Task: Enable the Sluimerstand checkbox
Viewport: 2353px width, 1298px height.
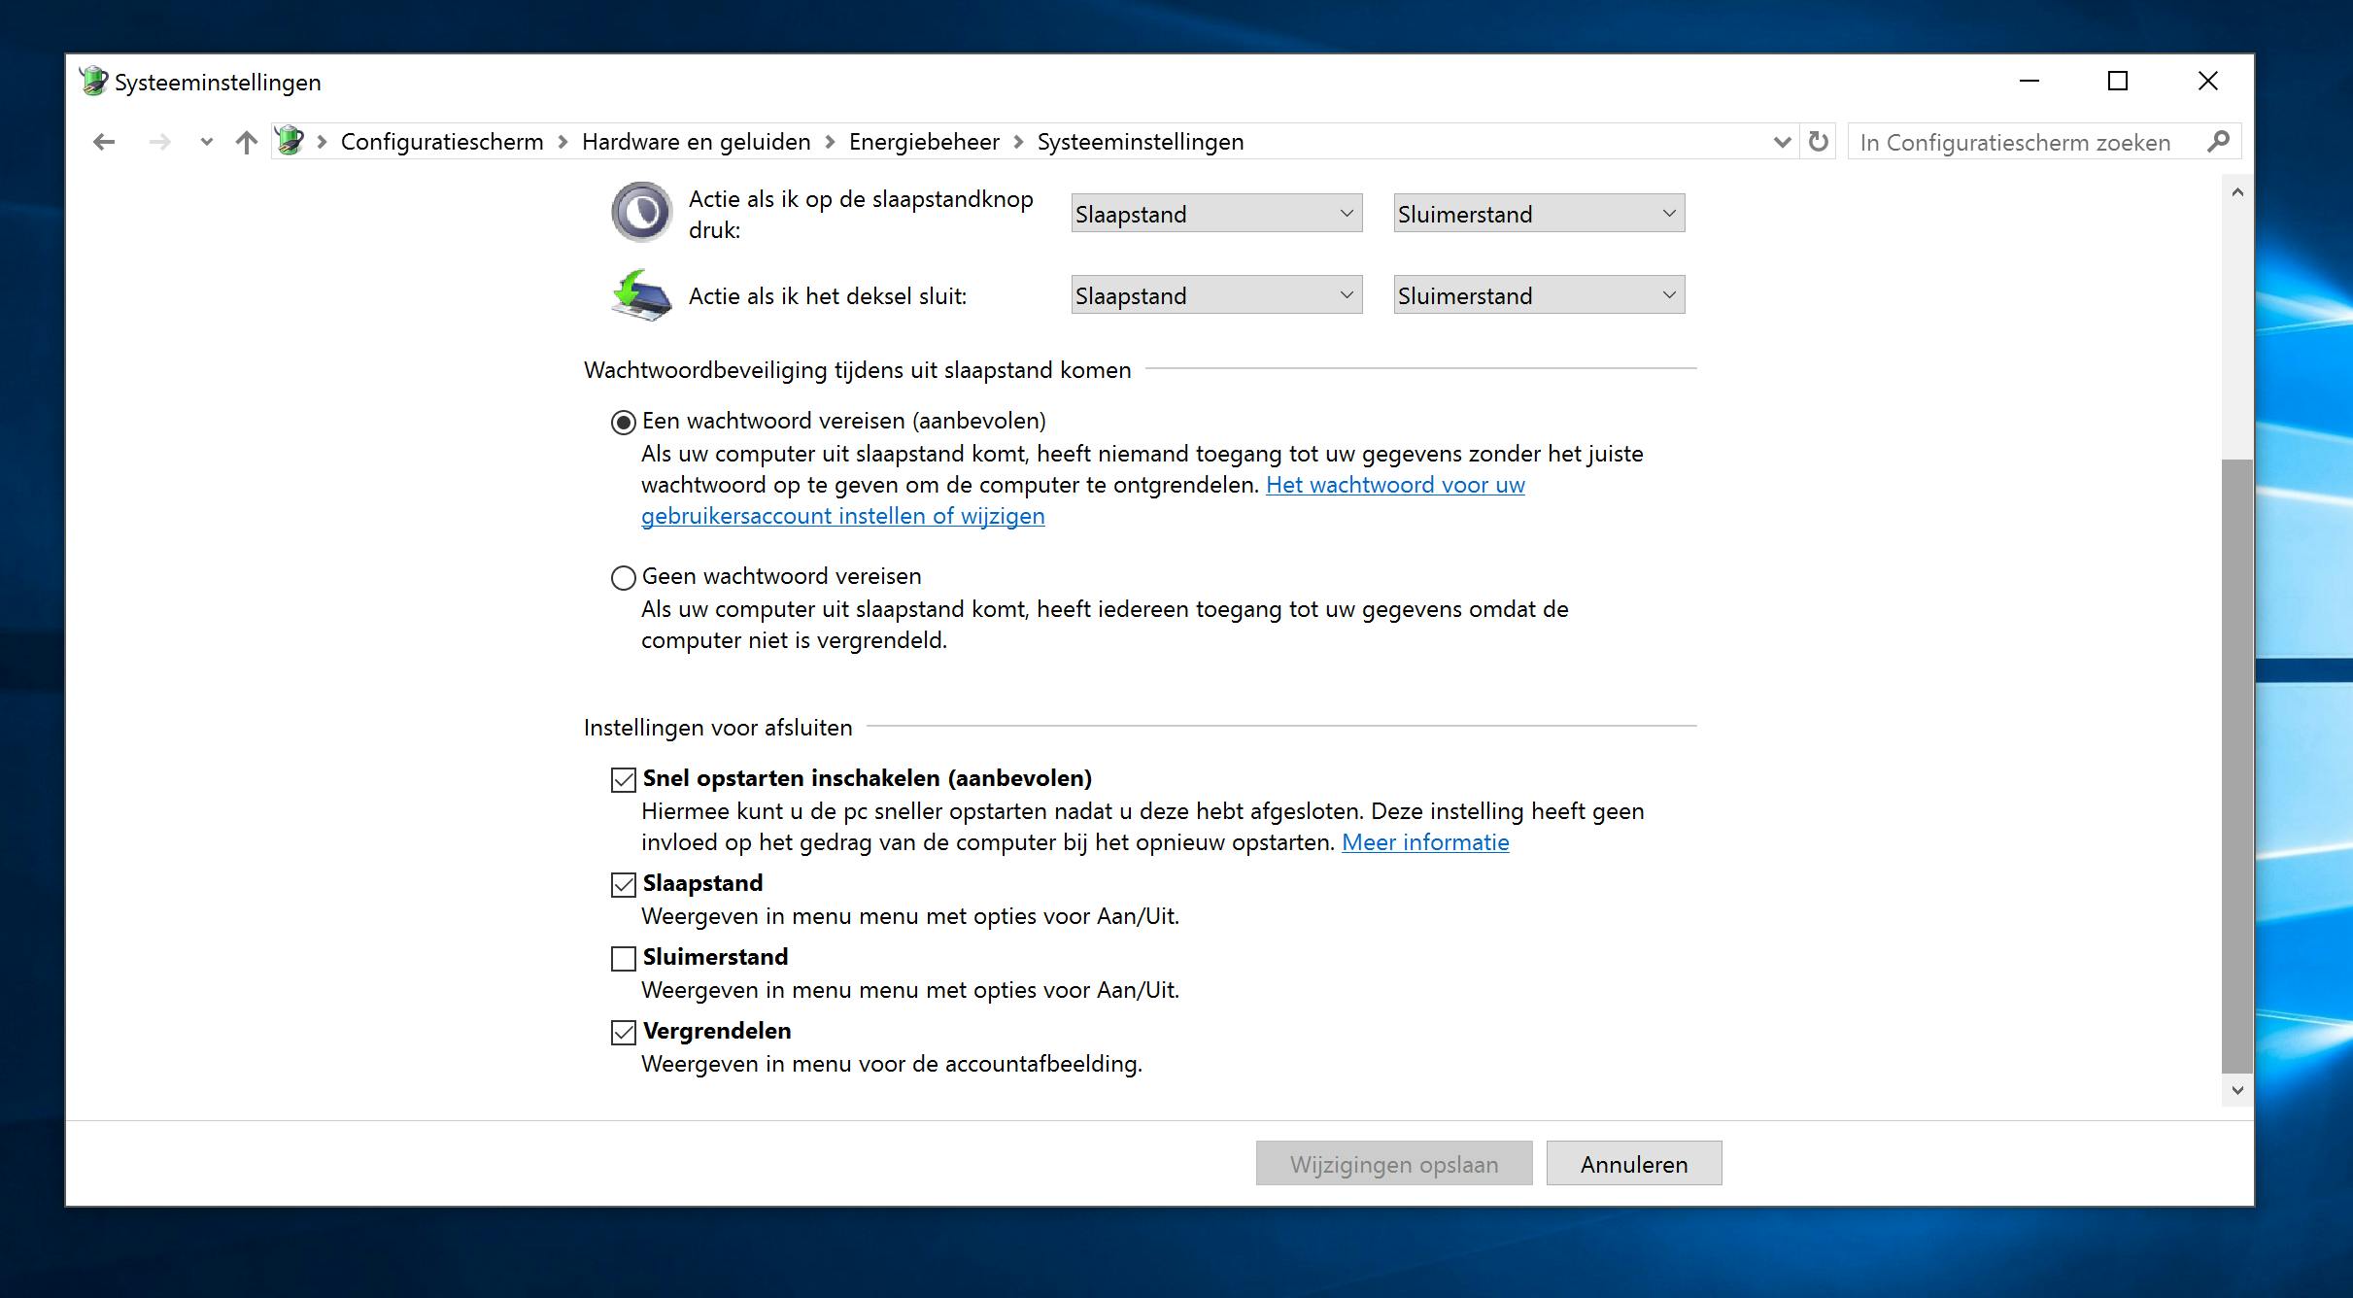Action: coord(624,959)
